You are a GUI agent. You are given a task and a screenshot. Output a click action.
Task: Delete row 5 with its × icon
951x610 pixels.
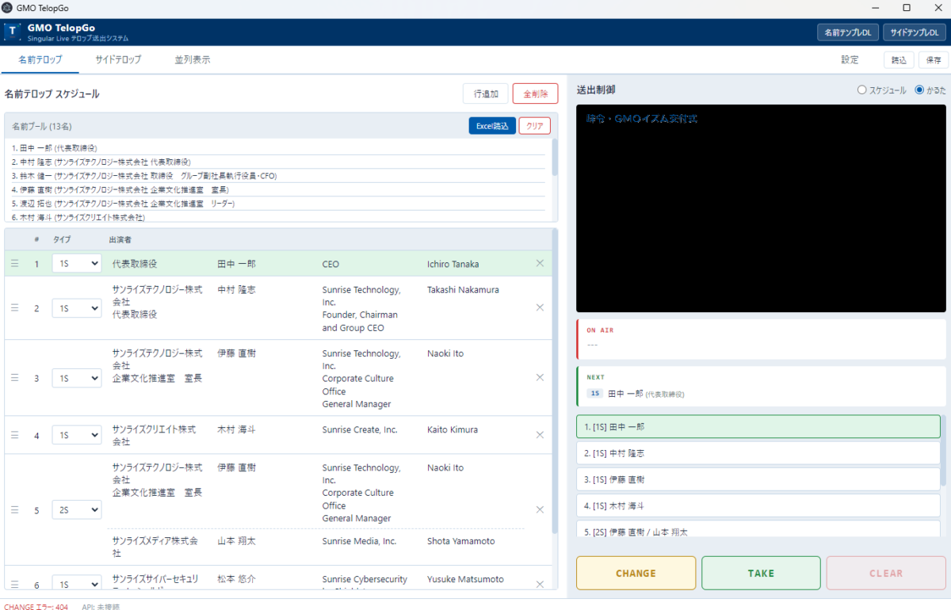(x=540, y=509)
